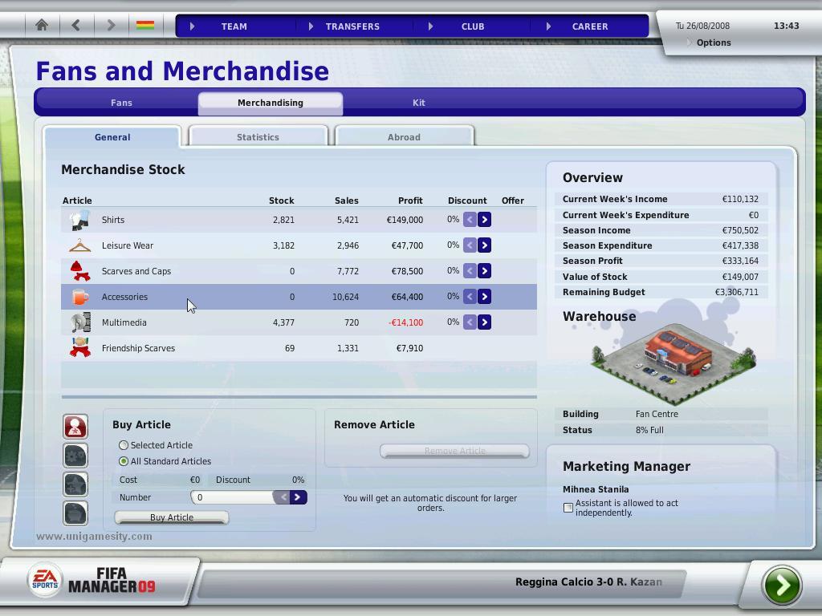Select the 'Selected Article' radio option

point(124,445)
